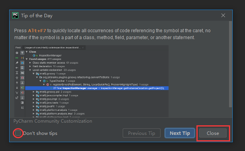Click the filter funnel icon in Find panel
The height and width of the screenshot is (151, 245).
point(22,53)
